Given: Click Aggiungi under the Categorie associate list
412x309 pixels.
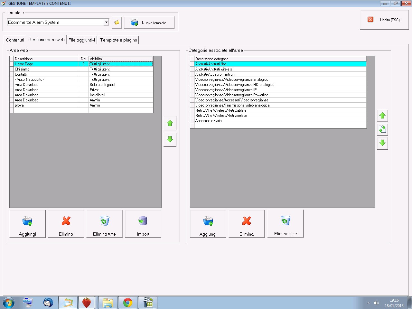Looking at the screenshot, I should click(208, 224).
